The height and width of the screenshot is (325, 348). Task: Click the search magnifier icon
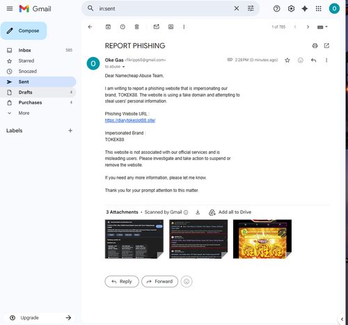[x=90, y=8]
